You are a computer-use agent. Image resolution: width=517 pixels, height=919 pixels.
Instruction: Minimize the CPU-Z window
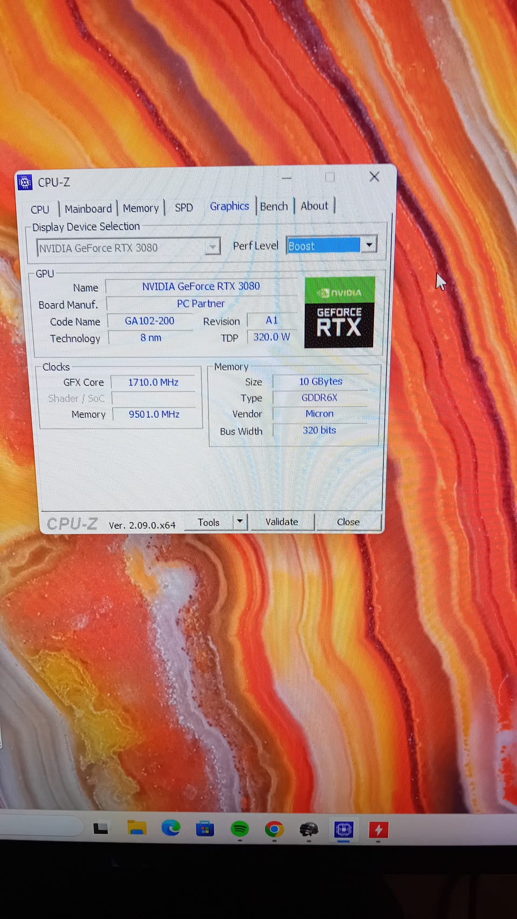pyautogui.click(x=287, y=178)
